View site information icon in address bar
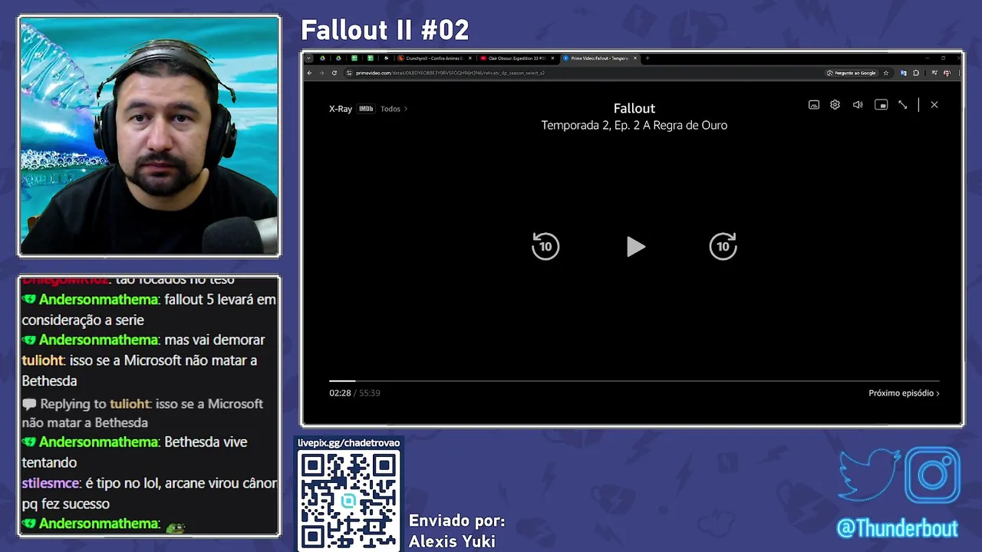Image resolution: width=982 pixels, height=552 pixels. [x=349, y=73]
